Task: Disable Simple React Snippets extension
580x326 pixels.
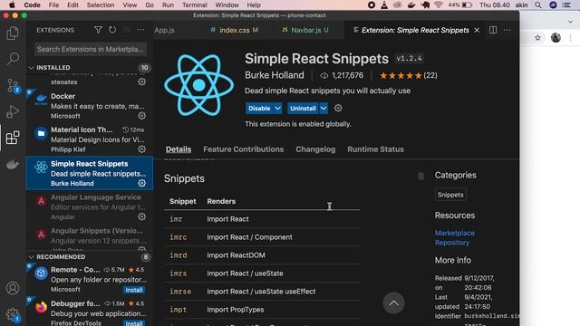Action: coord(259,109)
